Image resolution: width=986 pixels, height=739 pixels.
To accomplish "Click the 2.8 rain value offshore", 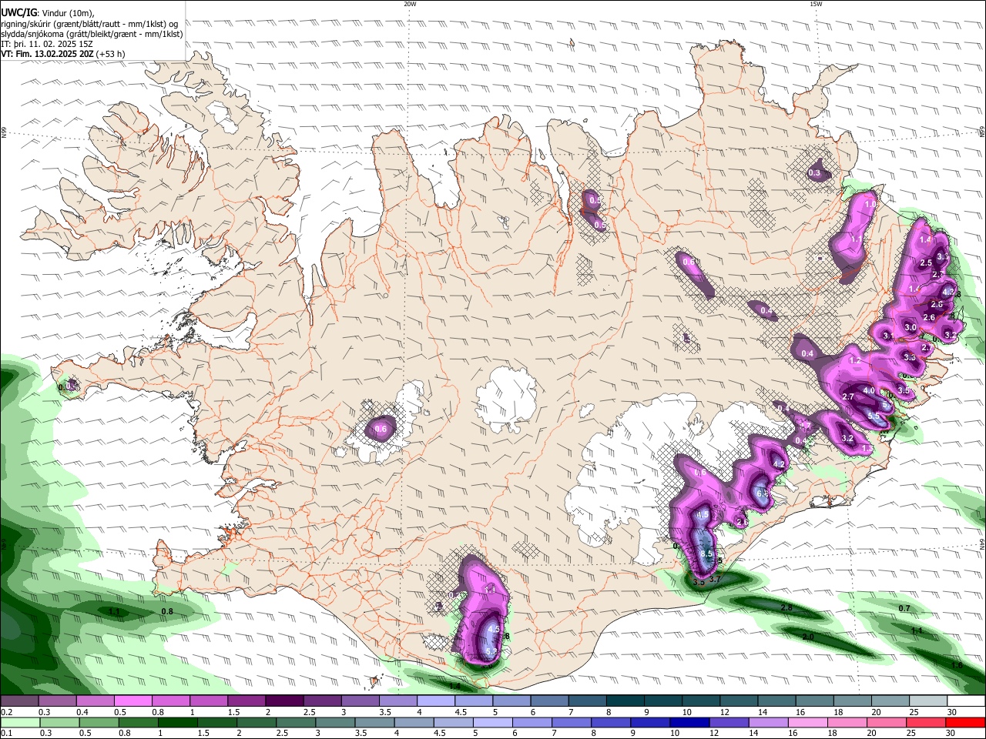I will click(786, 607).
